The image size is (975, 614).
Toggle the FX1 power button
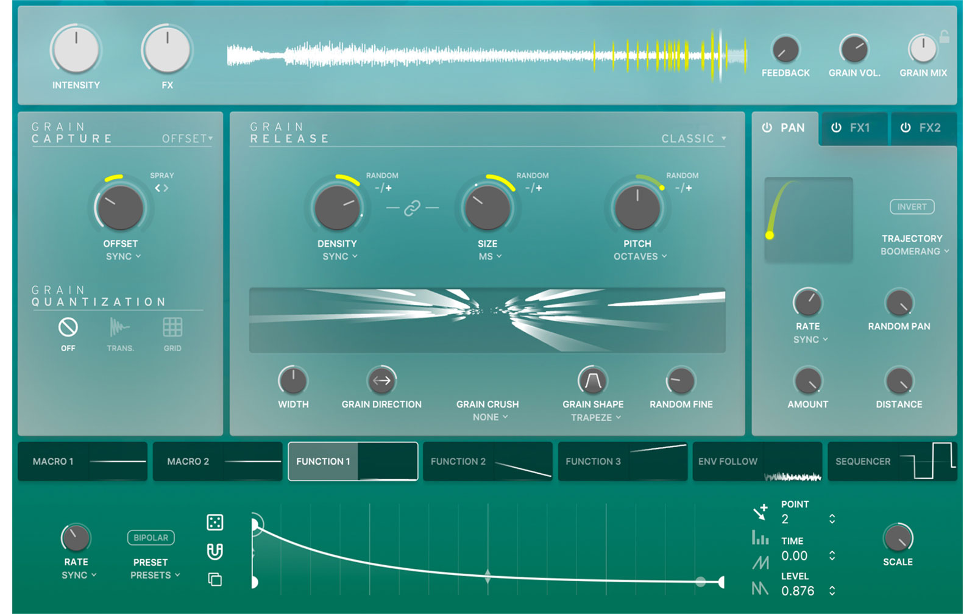click(837, 127)
